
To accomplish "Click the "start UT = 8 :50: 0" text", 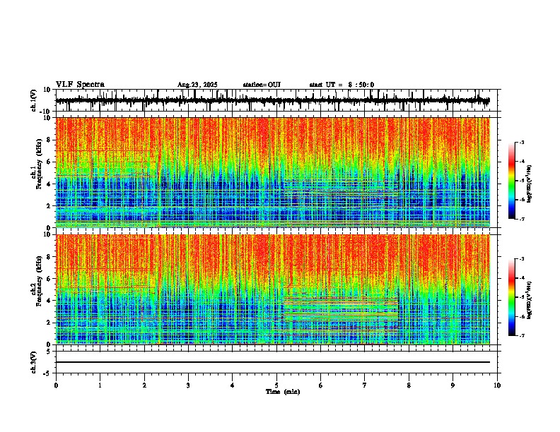I will click(x=342, y=85).
